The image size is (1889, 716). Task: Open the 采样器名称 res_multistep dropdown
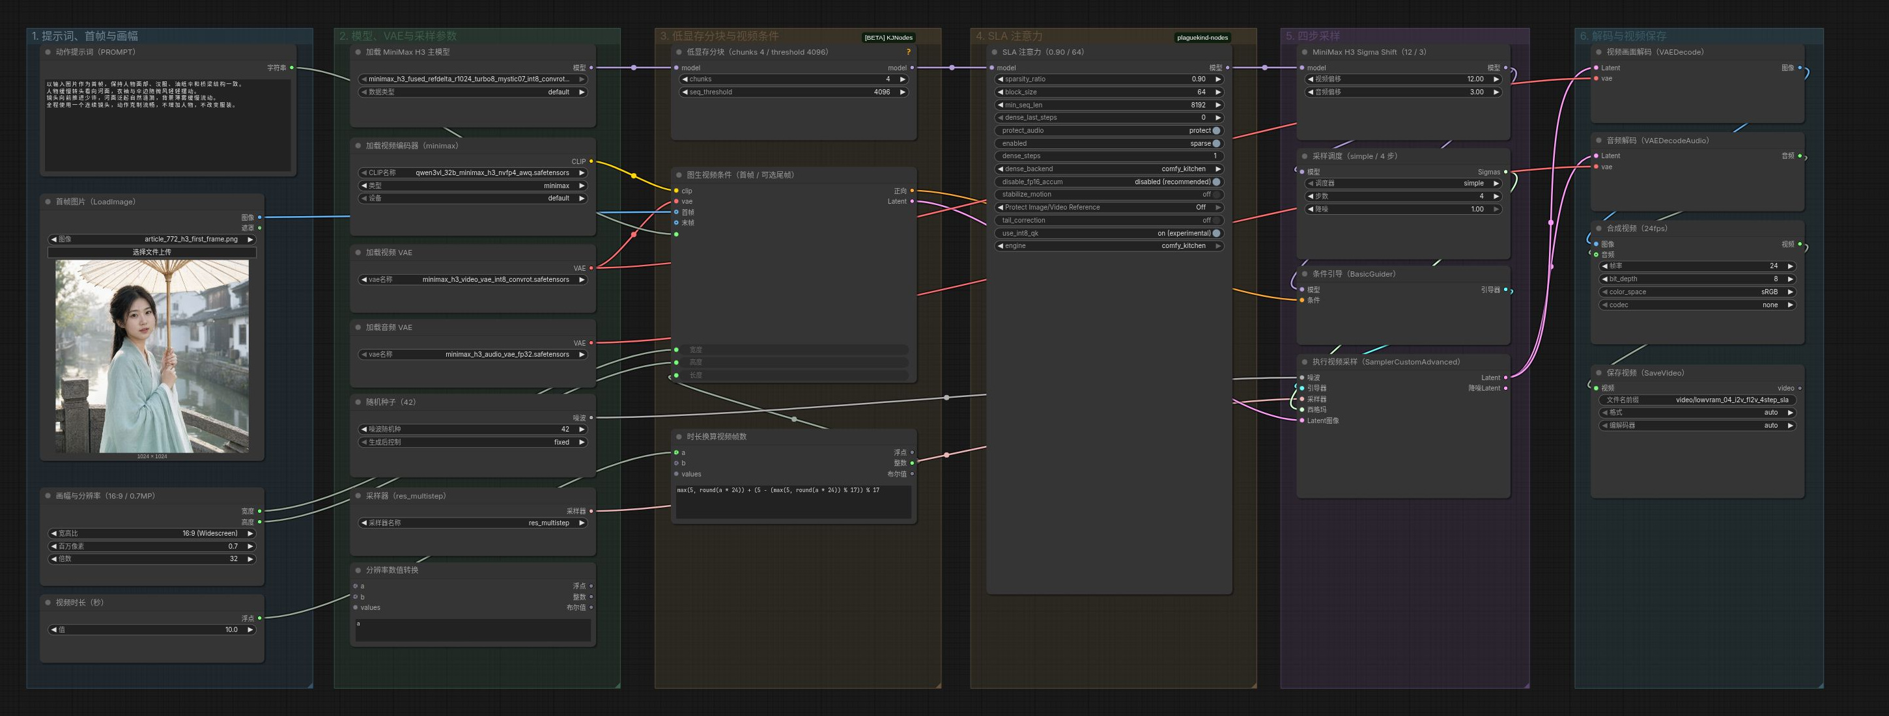click(x=473, y=523)
